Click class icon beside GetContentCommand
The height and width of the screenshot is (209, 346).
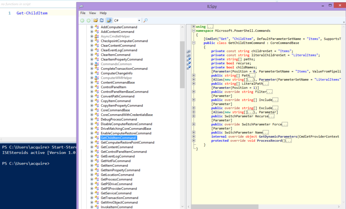pos(96,147)
